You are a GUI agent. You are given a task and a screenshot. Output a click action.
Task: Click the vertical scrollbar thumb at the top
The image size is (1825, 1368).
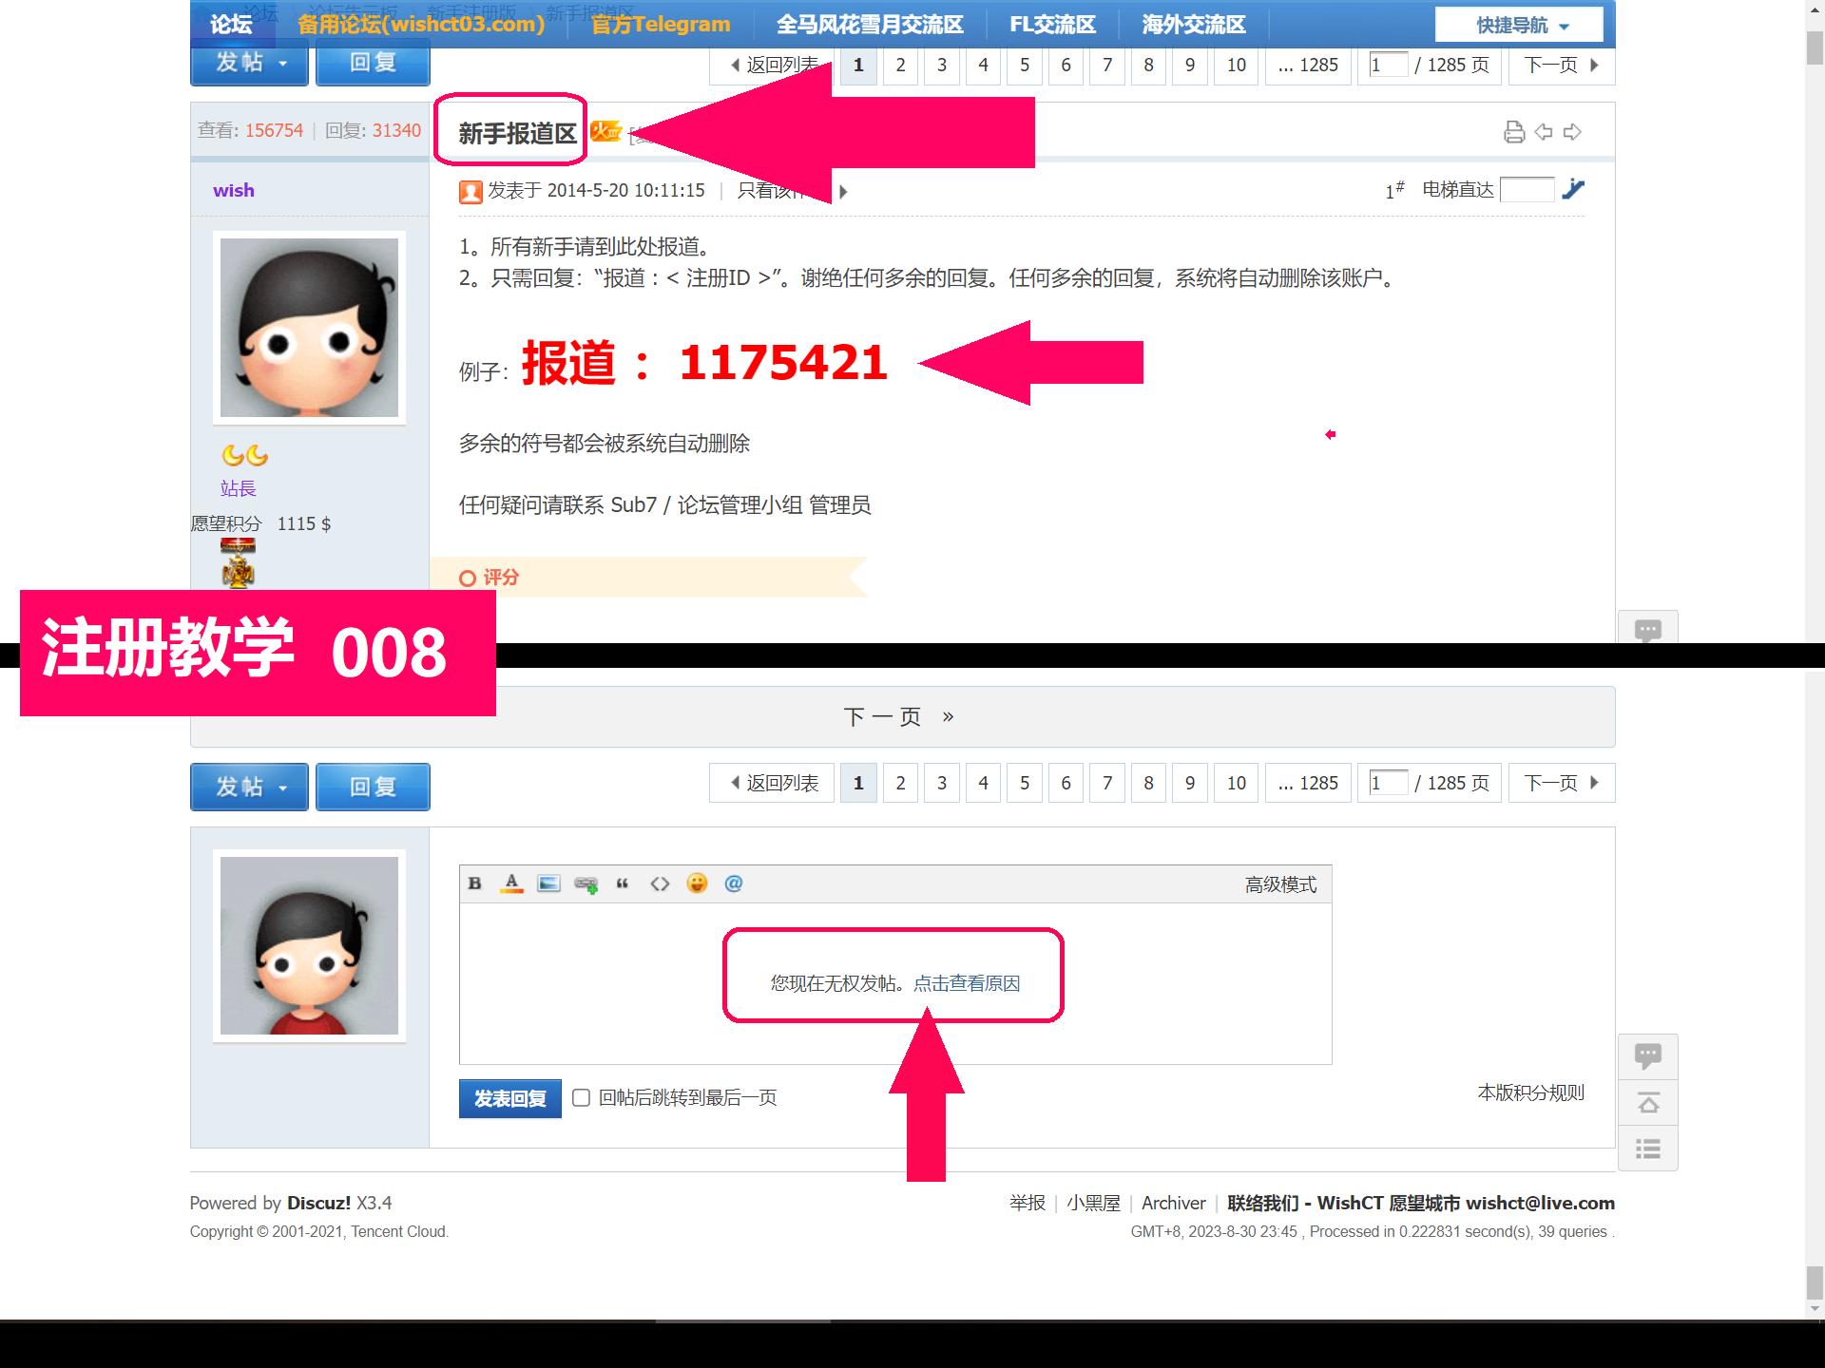click(1815, 48)
